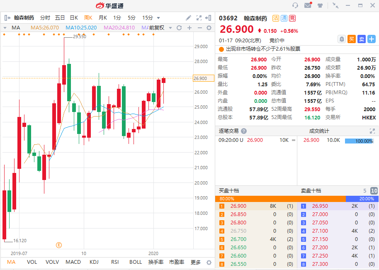
Task: Click the 成交统计 header
Action: click(319, 131)
